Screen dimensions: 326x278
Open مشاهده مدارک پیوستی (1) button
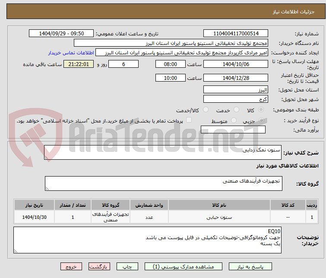click(184, 267)
